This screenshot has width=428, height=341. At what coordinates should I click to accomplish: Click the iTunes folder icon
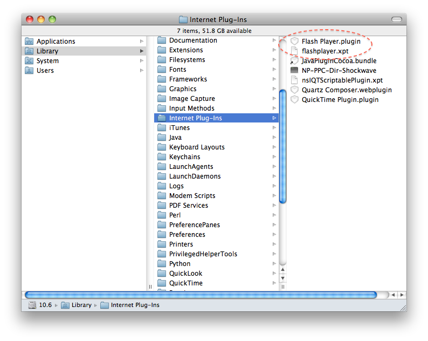pyautogui.click(x=162, y=127)
